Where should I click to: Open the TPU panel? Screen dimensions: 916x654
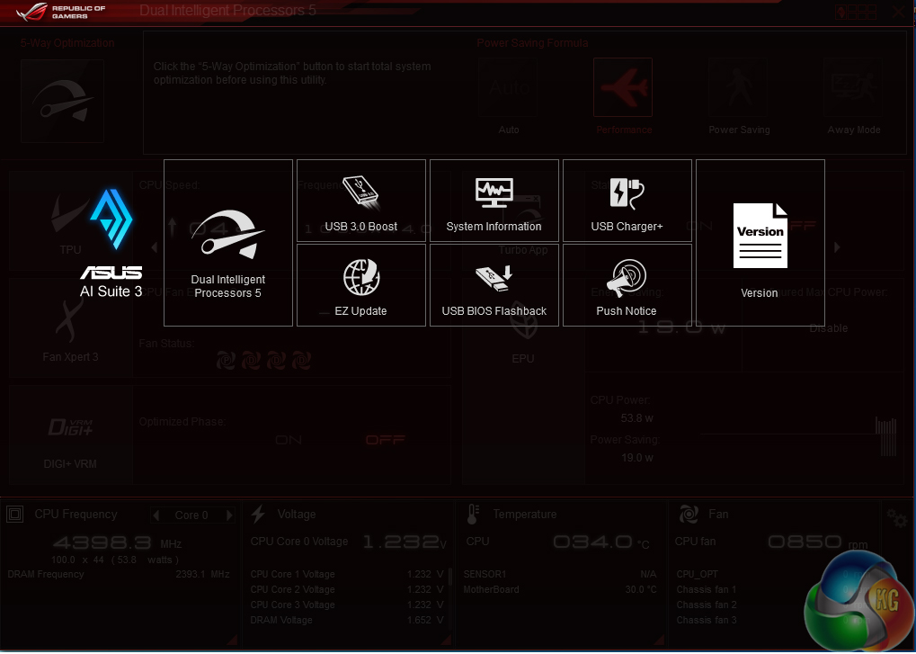(71, 221)
